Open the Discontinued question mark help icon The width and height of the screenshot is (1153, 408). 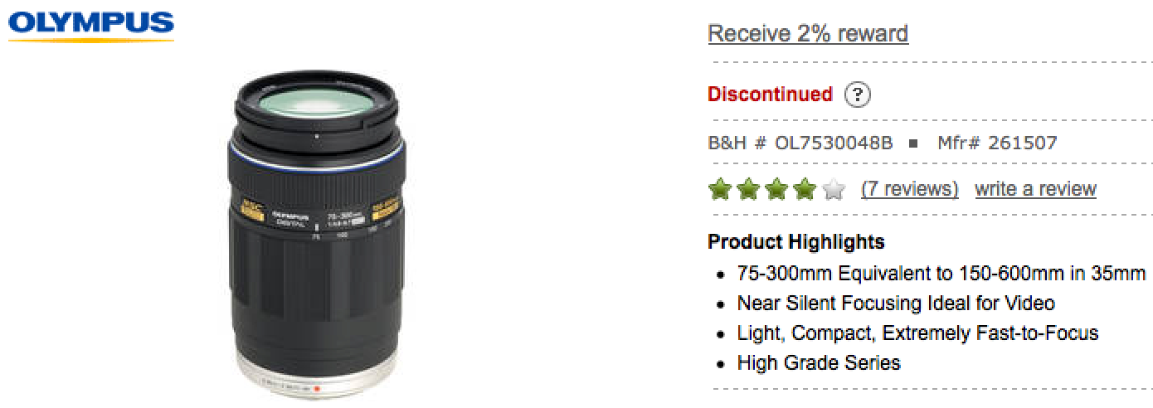coord(857,95)
